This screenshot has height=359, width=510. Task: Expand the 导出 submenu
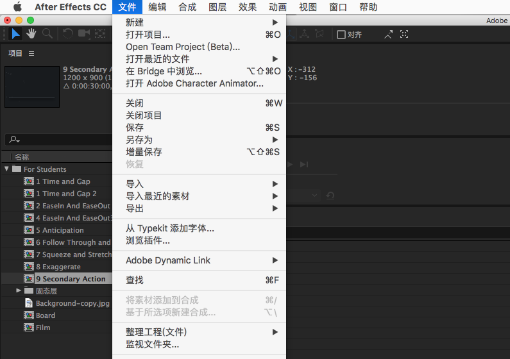(199, 208)
